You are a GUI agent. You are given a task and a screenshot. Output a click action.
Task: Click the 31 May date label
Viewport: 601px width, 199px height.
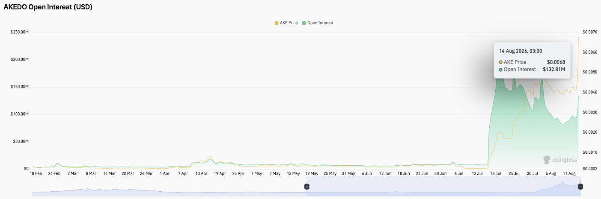tap(348, 174)
